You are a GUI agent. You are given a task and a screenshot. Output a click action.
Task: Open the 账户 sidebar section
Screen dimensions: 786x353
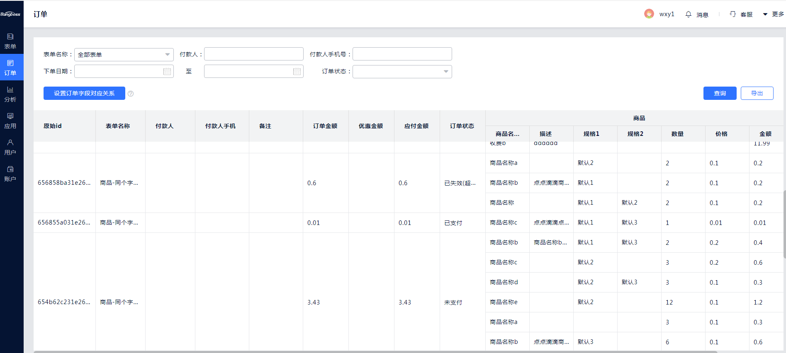[10, 174]
